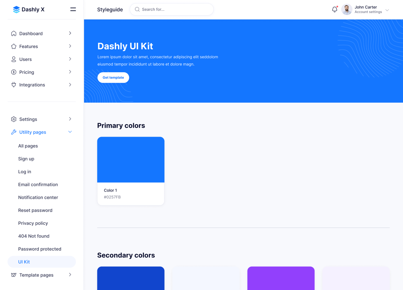403x290 pixels.
Task: Expand the Settings chevron
Action: 70,119
